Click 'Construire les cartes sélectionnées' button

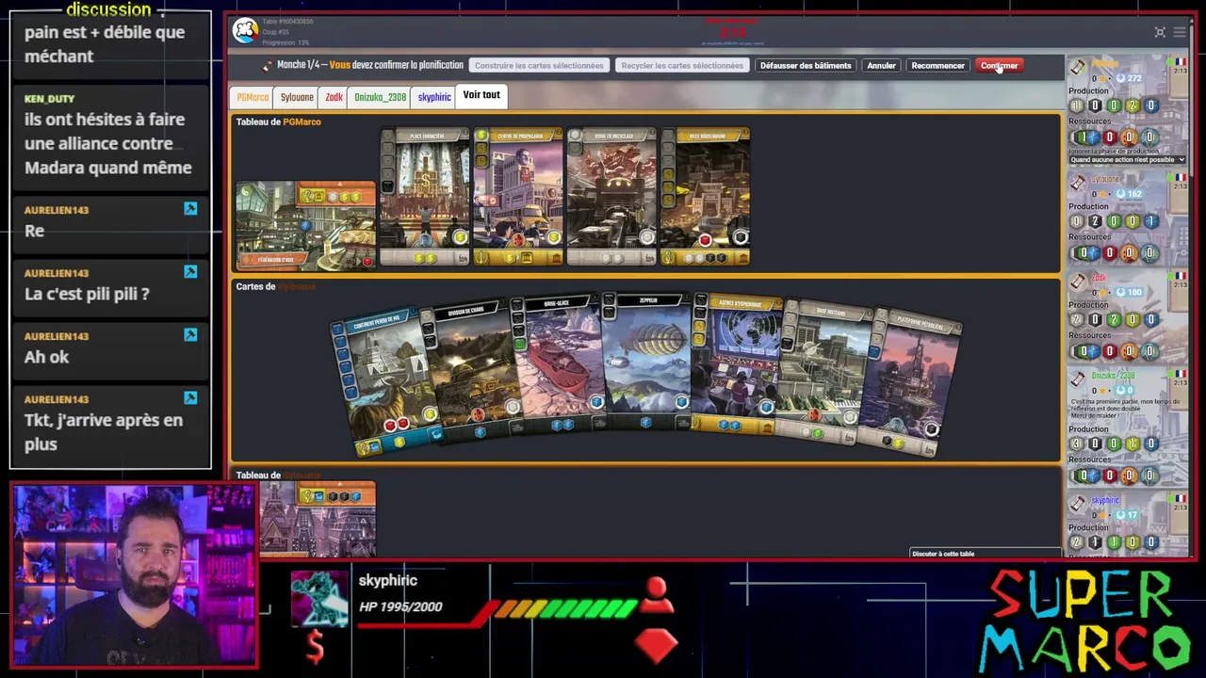539,66
